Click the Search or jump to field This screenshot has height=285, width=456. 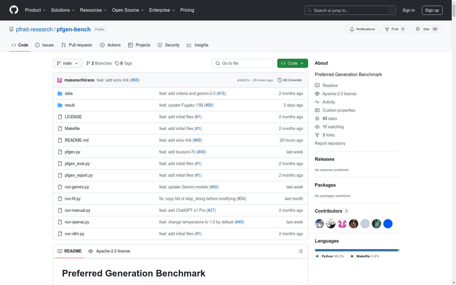coord(350,10)
